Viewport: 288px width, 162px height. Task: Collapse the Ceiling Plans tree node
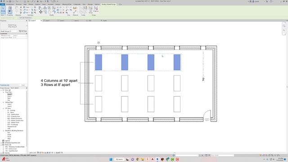coord(3,102)
